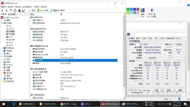The height and width of the screenshot is (107, 190).
Task: Go back with AIDA64 toolbar arrow
Action: (x=3, y=10)
